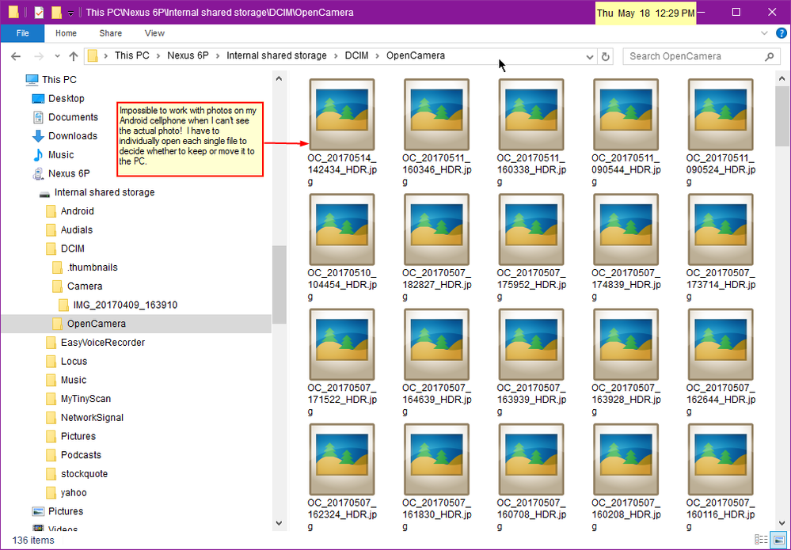Select file OC_20170511_160346_HDR.jpg thumbnail
The image size is (791, 550).
point(437,115)
